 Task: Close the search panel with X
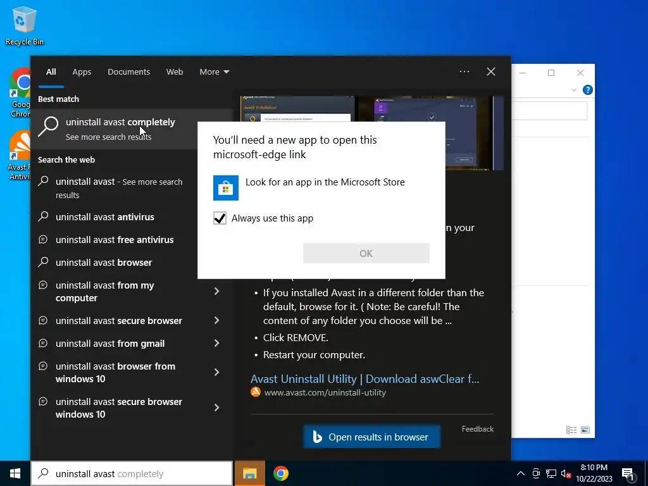[490, 72]
